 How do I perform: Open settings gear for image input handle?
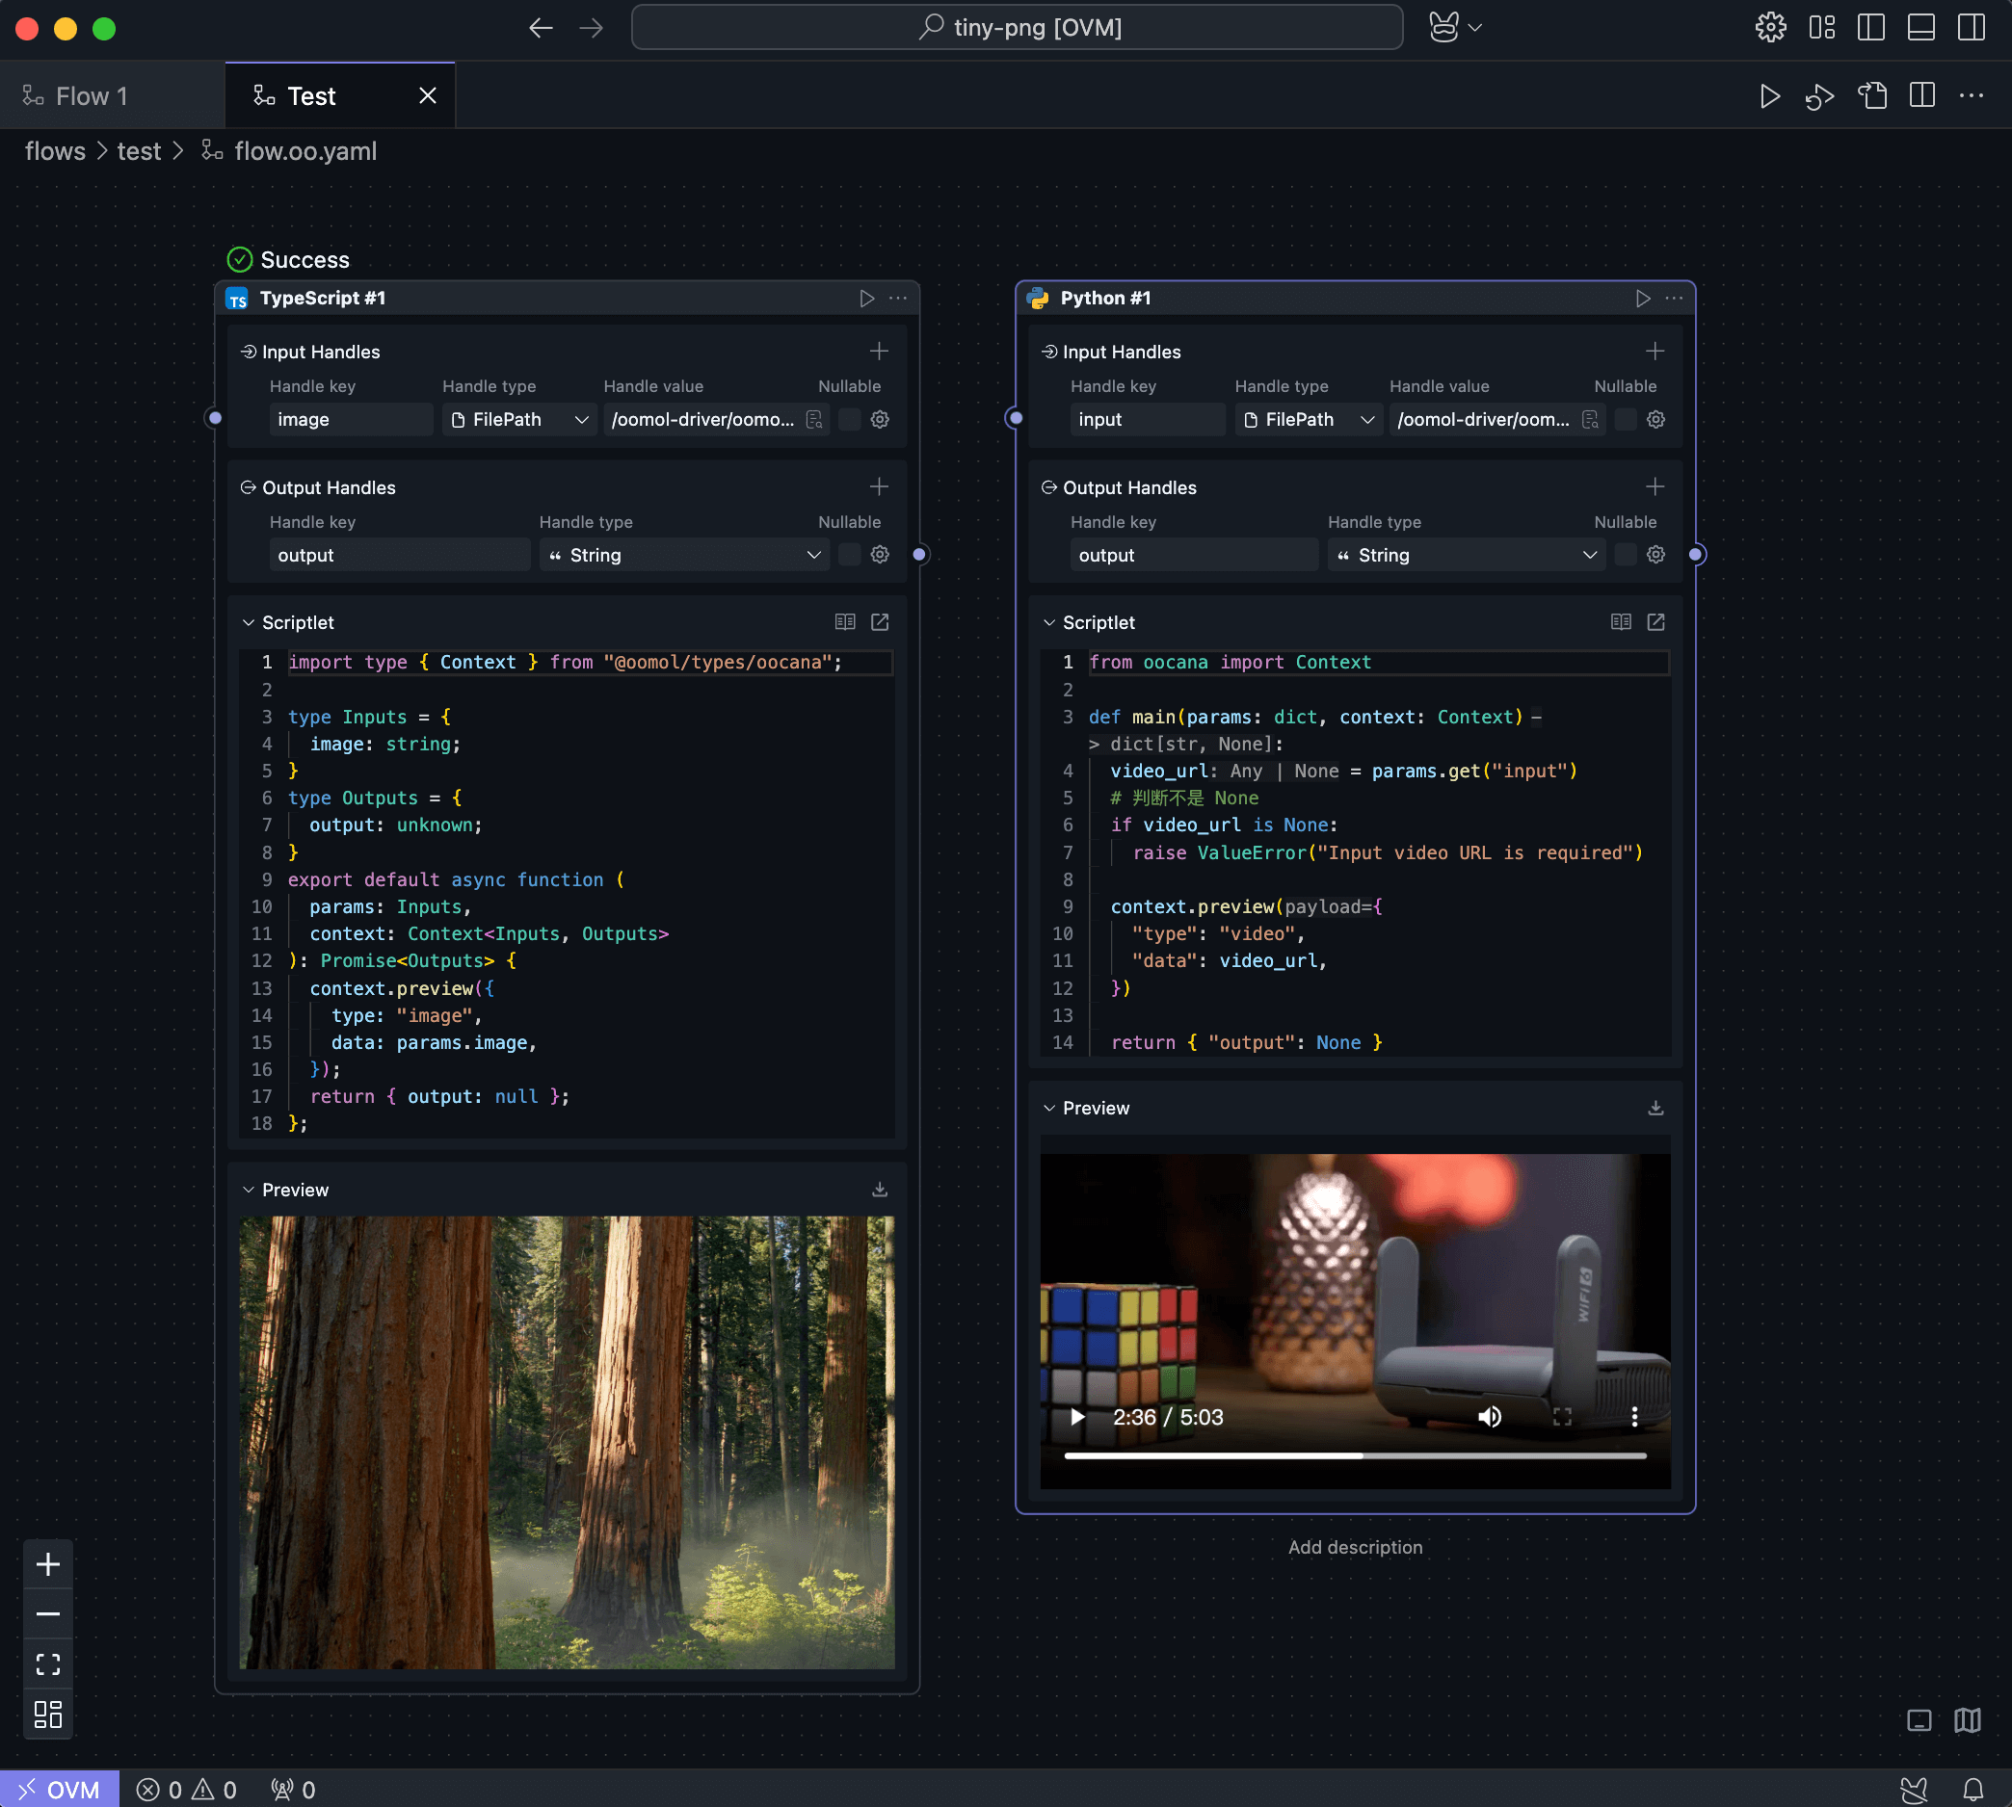(880, 420)
